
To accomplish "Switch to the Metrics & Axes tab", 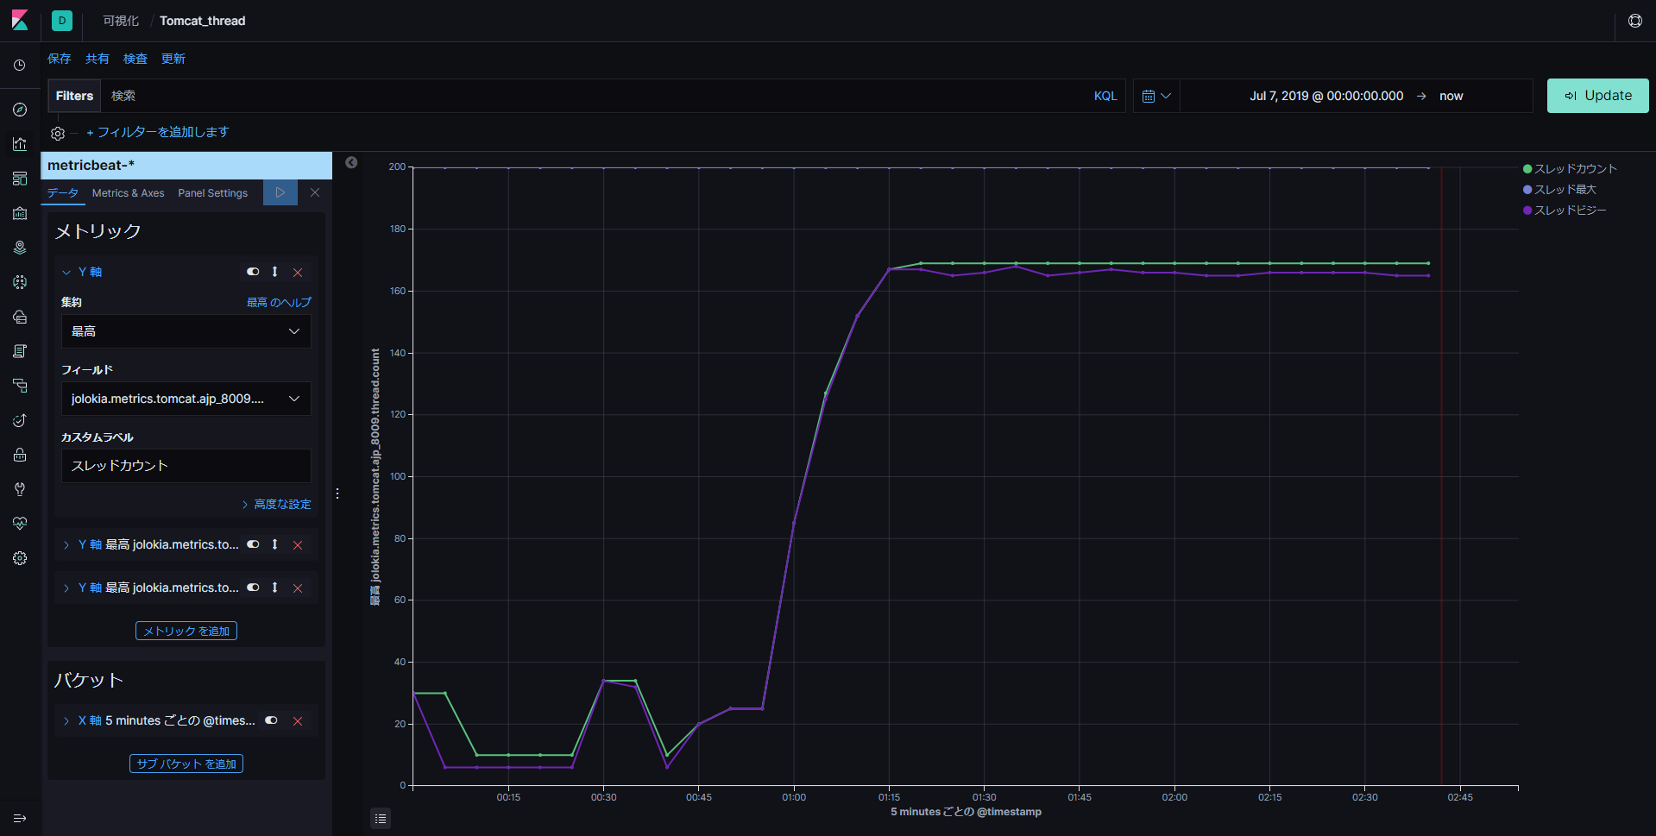I will [128, 193].
